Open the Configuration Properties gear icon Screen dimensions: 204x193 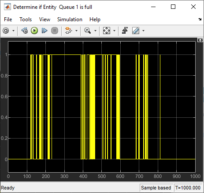click(x=6, y=31)
